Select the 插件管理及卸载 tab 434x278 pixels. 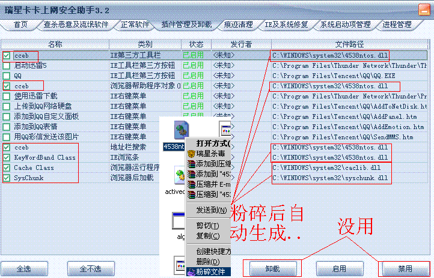pos(186,25)
